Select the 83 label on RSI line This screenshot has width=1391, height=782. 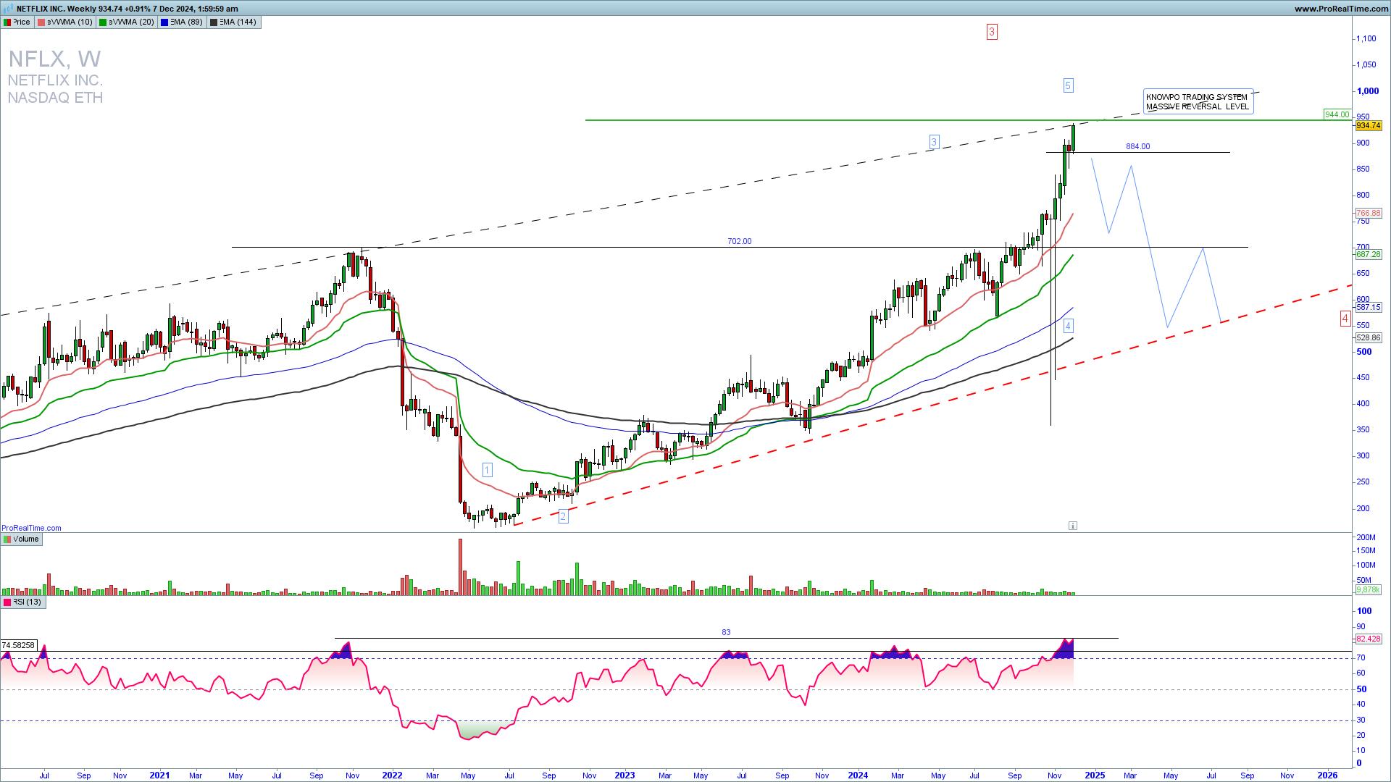pyautogui.click(x=726, y=633)
